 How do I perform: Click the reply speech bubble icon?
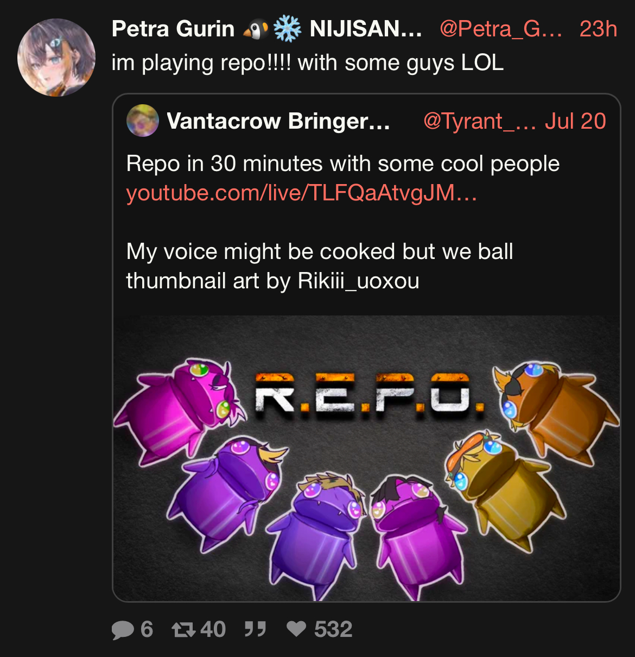123,630
